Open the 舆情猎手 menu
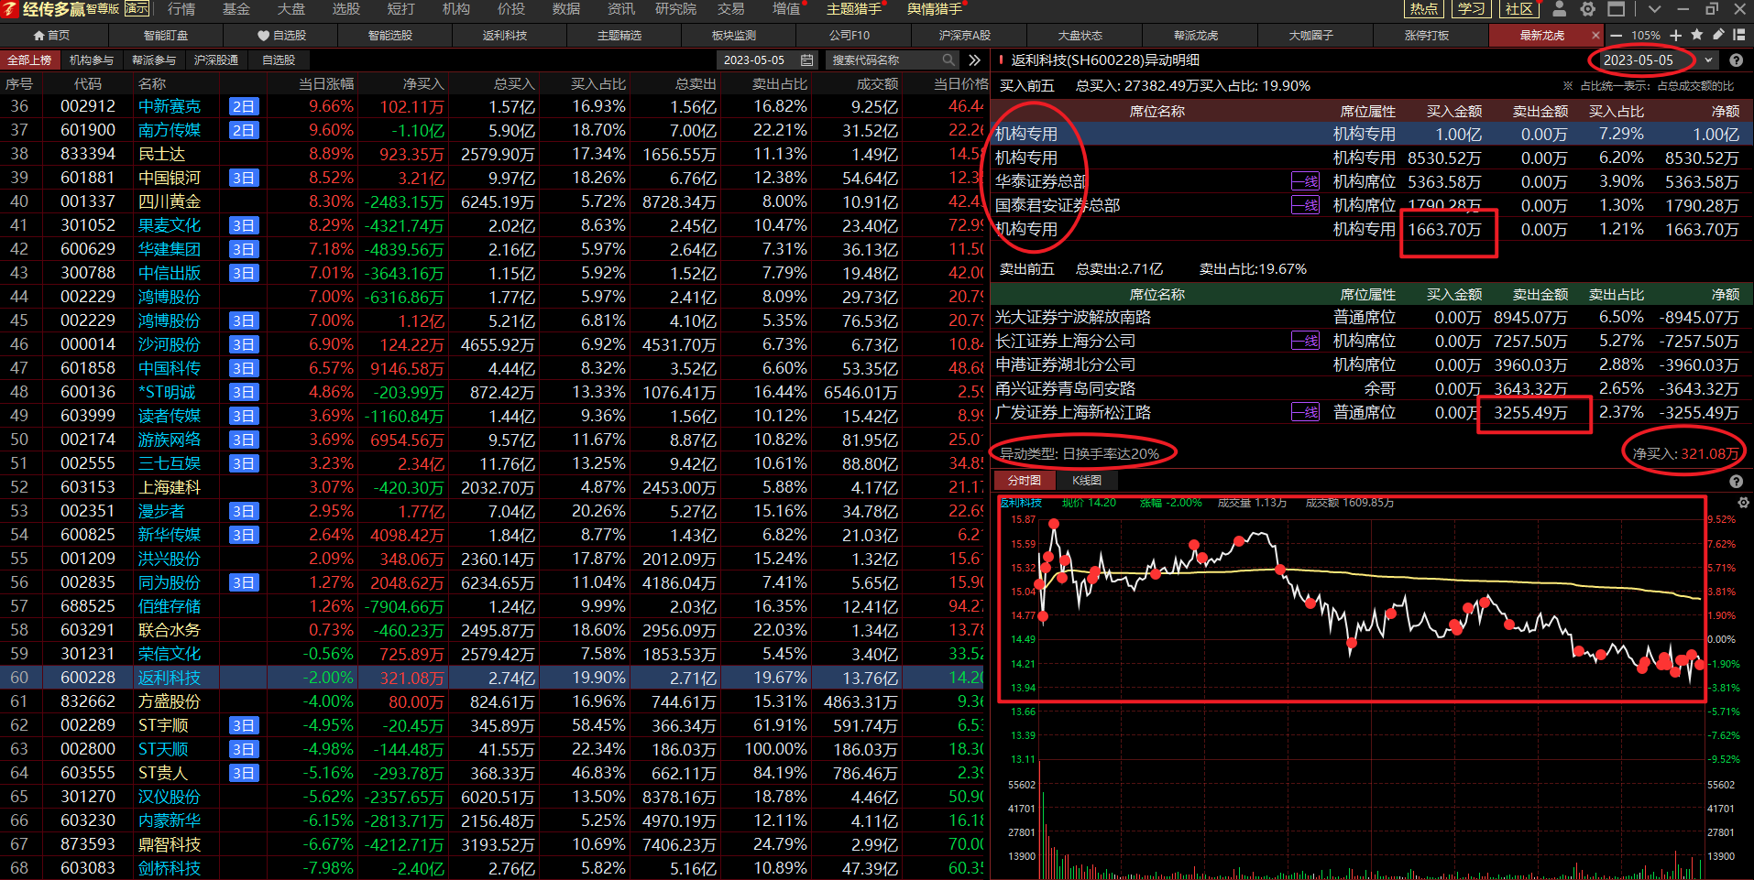 coord(935,9)
